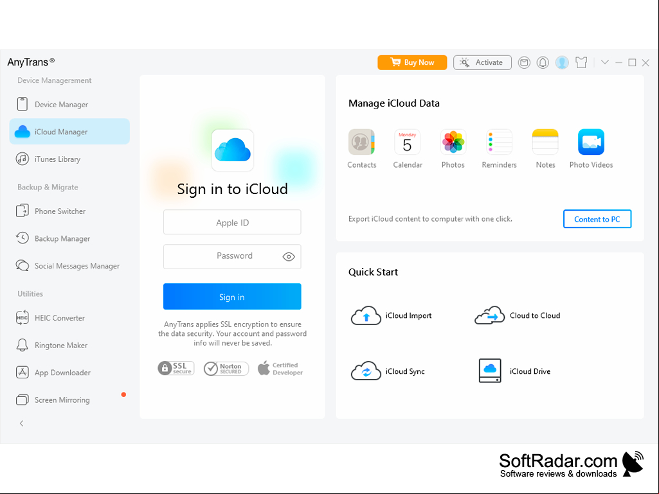Open Ringtone Maker utility

click(x=69, y=345)
